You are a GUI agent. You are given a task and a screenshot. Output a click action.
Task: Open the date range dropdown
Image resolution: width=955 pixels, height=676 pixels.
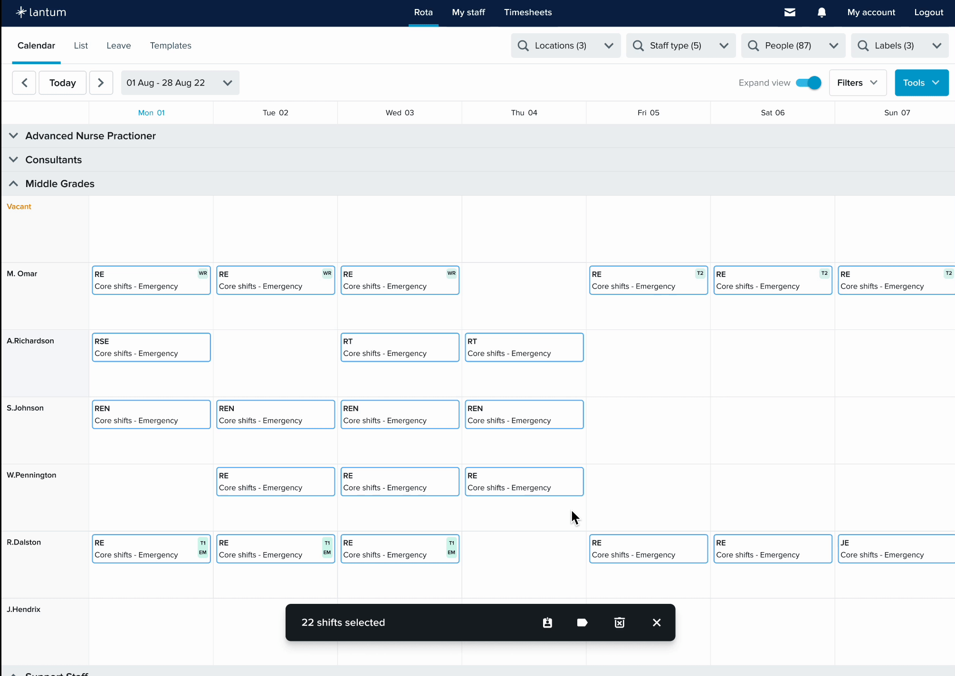click(180, 83)
